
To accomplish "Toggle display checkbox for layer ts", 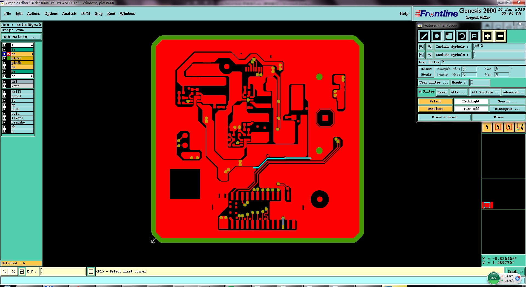I will coord(4,50).
